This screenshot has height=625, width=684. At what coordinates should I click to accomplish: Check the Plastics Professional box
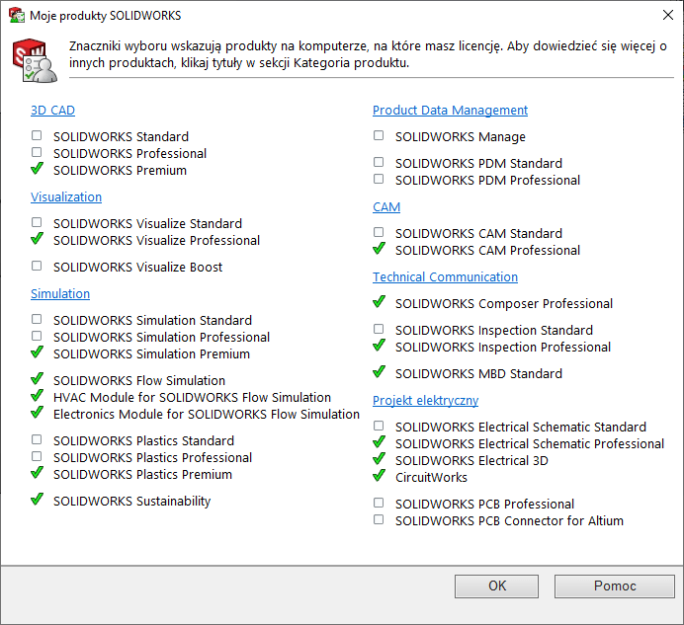[37, 456]
